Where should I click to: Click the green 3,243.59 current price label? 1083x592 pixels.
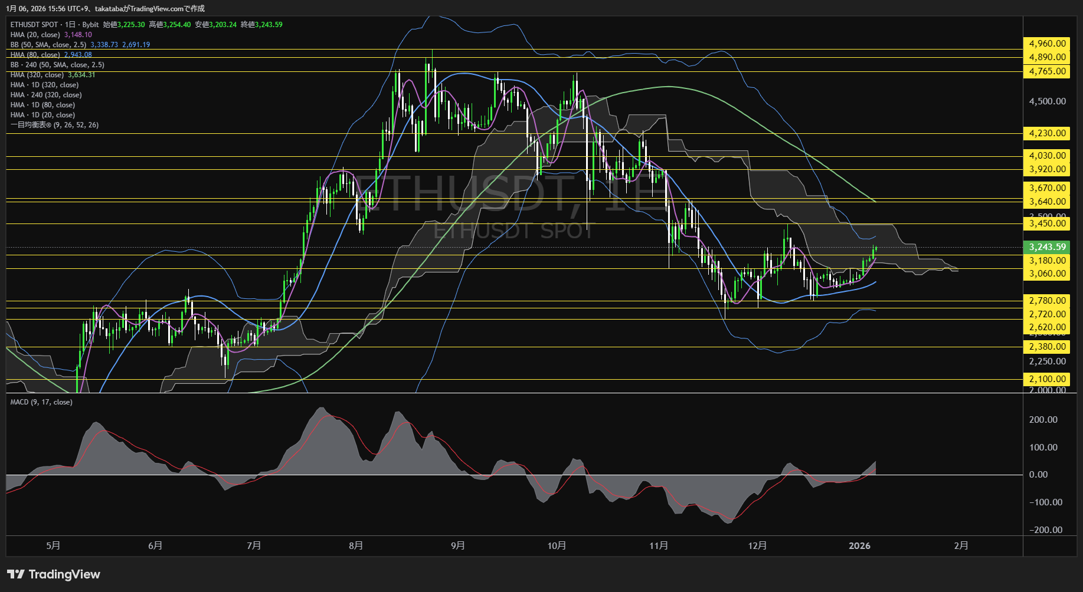click(x=1047, y=247)
